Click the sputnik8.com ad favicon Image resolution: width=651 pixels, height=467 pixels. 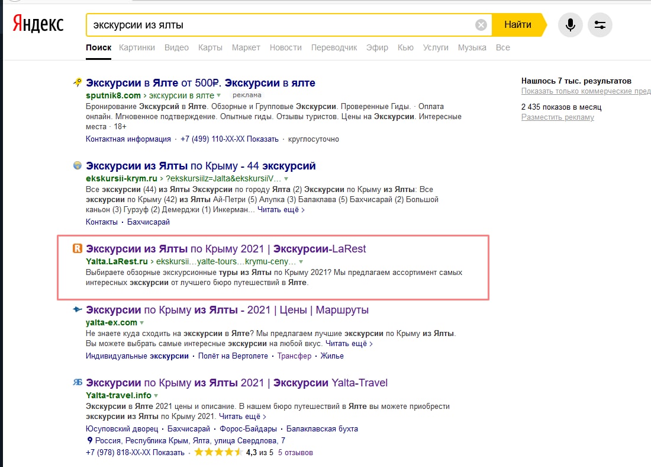[77, 82]
